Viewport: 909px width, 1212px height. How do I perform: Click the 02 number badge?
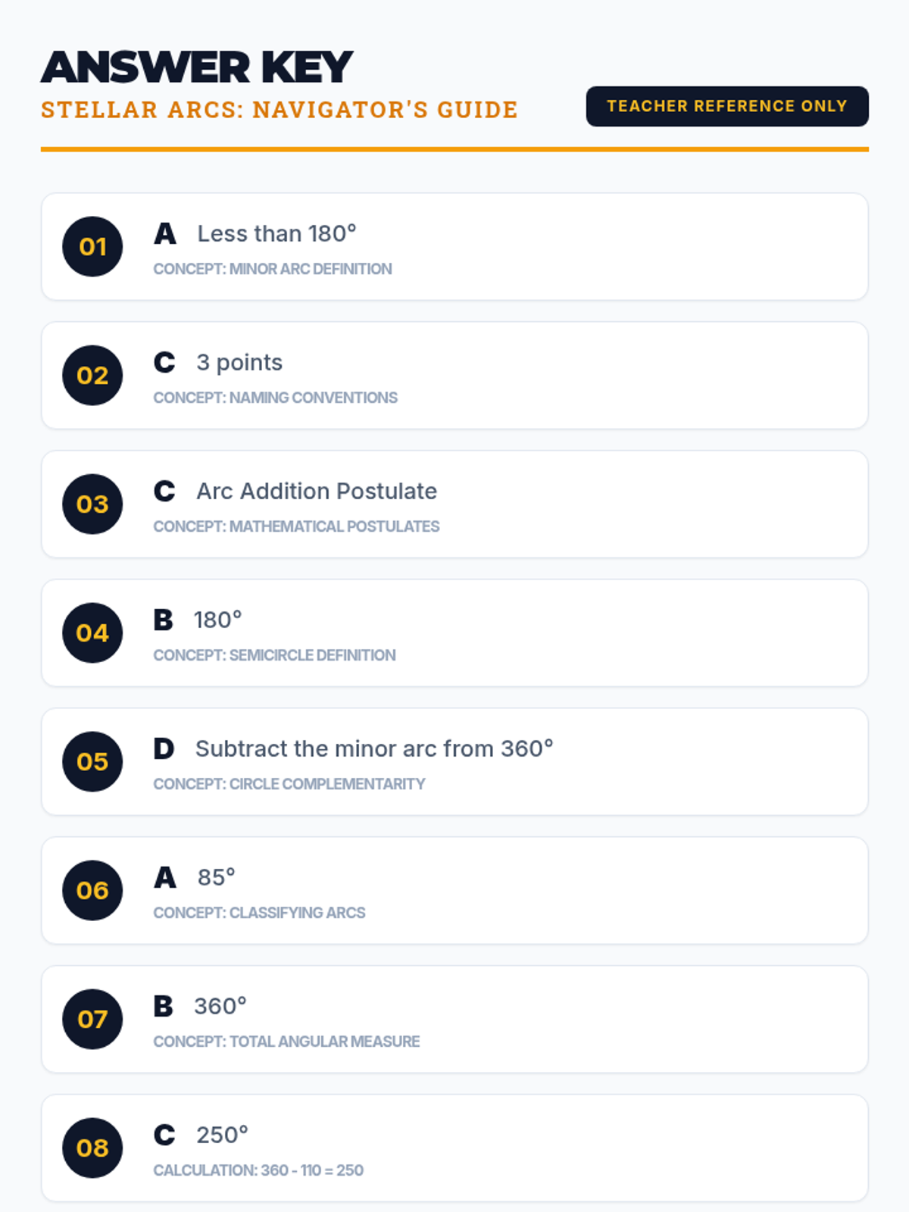coord(92,376)
